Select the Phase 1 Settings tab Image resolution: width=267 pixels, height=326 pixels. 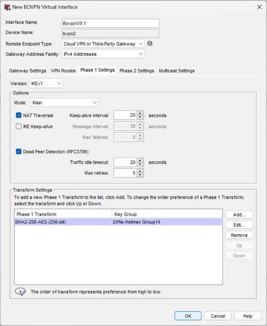click(97, 70)
